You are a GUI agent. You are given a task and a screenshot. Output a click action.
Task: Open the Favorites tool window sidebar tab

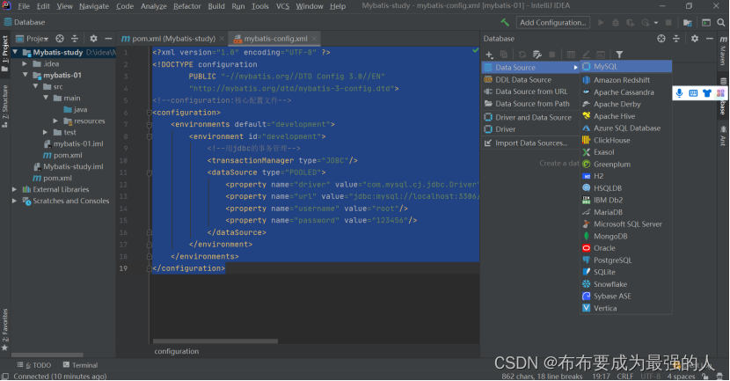tap(5, 329)
